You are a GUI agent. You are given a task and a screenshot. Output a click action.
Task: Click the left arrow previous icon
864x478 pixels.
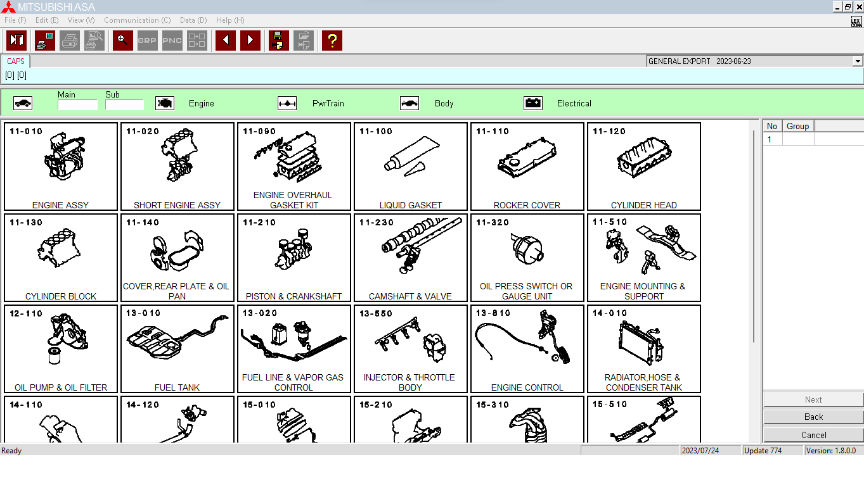pyautogui.click(x=226, y=41)
